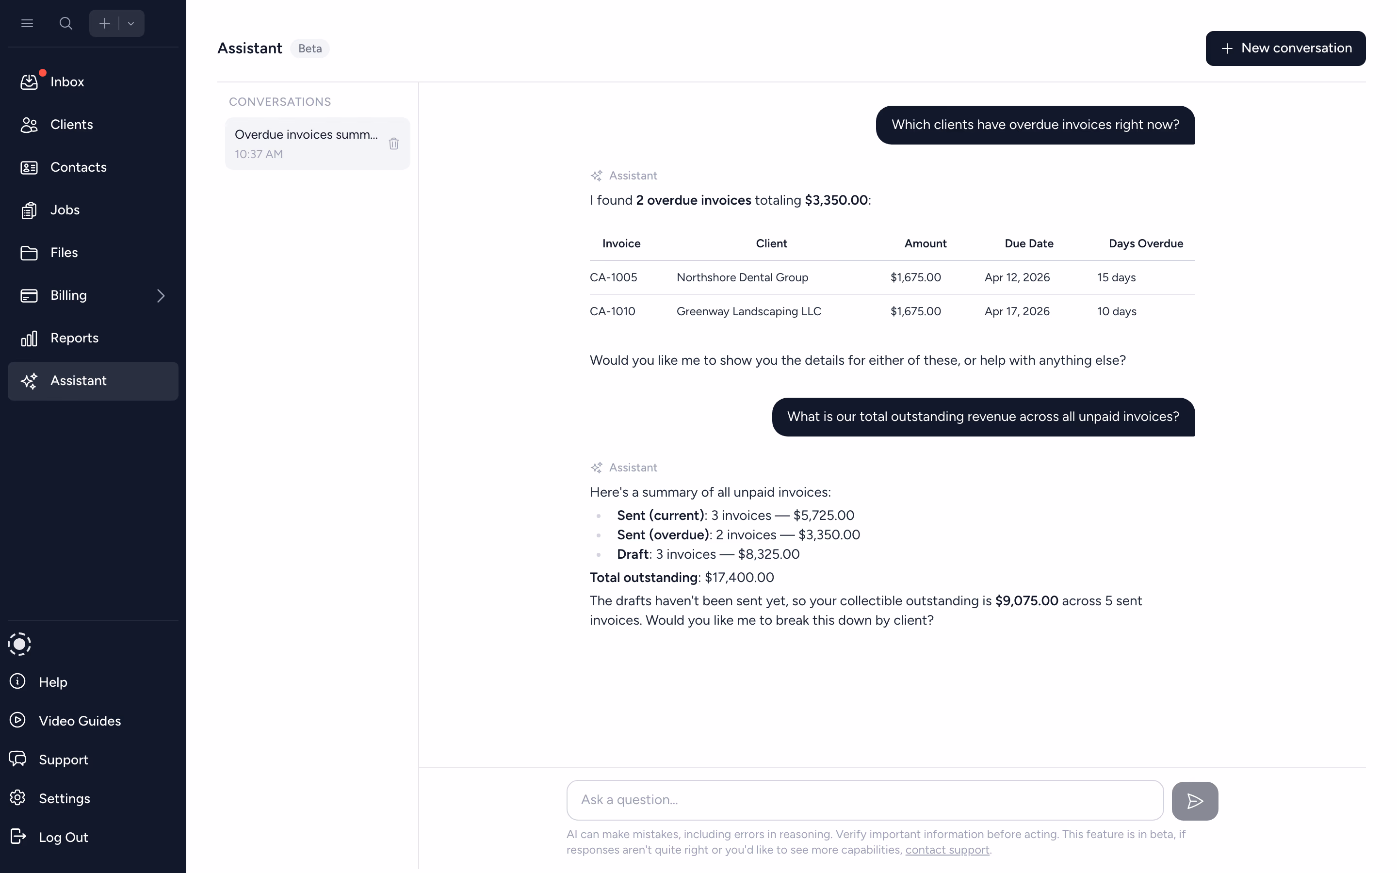Screen dimensions: 1397x873
Task: Select the Clients sidebar icon
Action: (x=29, y=125)
